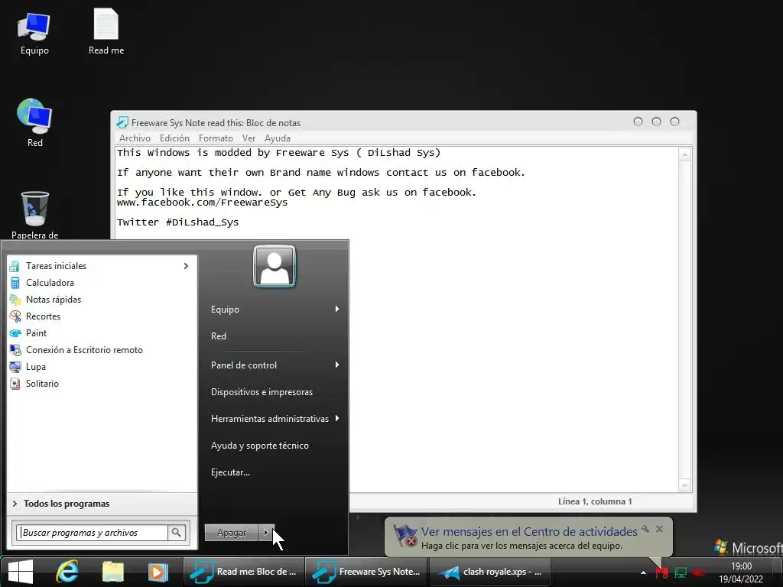This screenshot has height=587, width=783.
Task: Show hidden tray icons arrow
Action: (643, 572)
